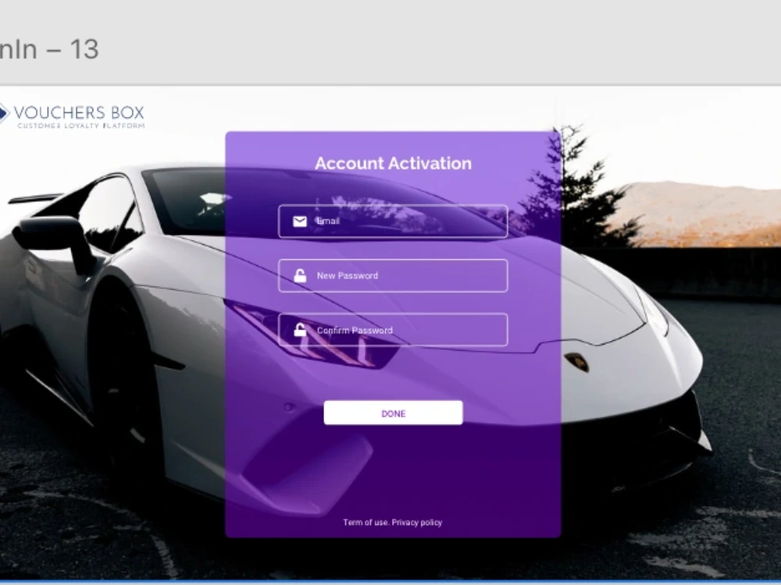Click the artboard title ending 'nIn – 13'
Viewport: 781px width, 585px height.
pyautogui.click(x=49, y=49)
